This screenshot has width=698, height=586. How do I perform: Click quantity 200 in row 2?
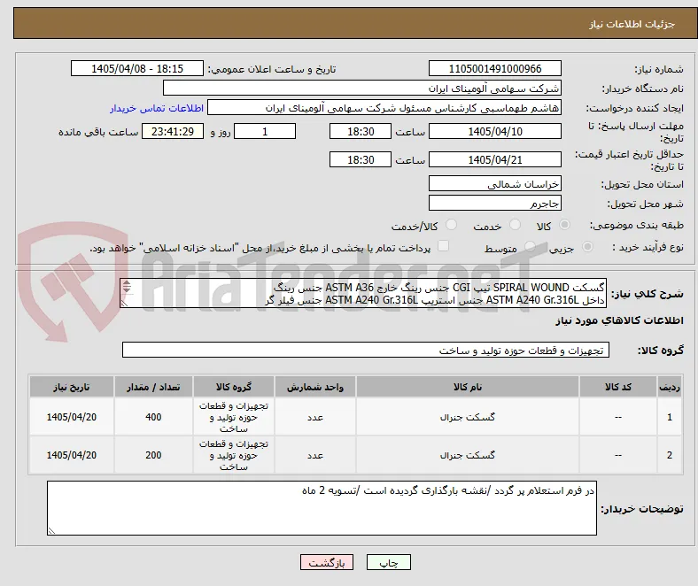(153, 455)
